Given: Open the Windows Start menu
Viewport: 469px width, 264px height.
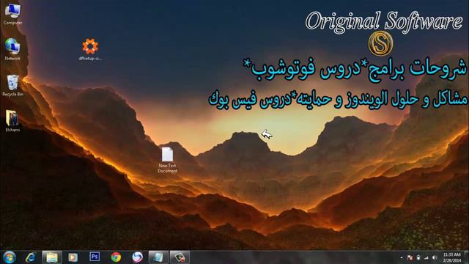Looking at the screenshot, I should pyautogui.click(x=10, y=257).
